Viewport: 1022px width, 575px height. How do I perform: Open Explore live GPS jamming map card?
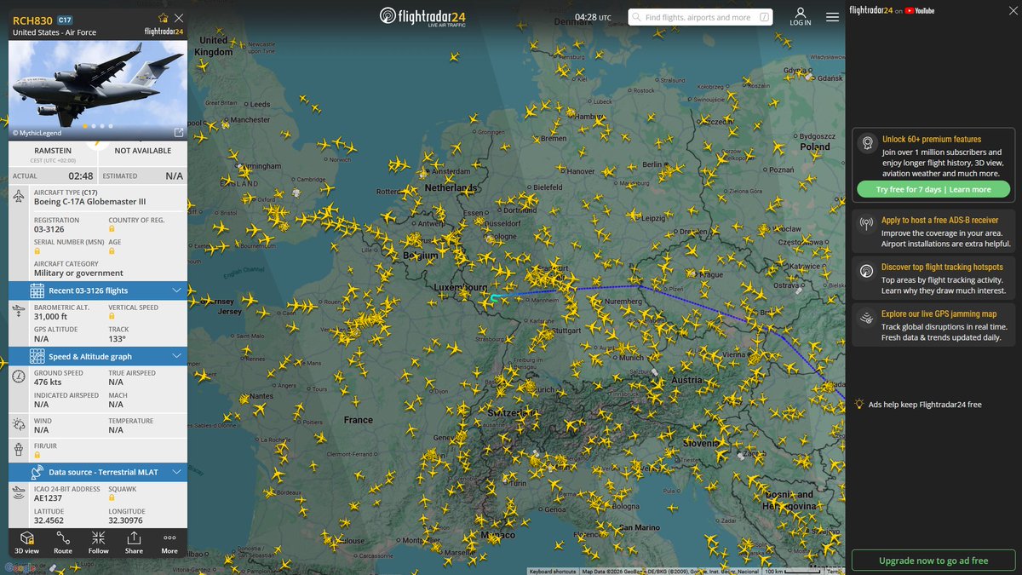tap(933, 325)
